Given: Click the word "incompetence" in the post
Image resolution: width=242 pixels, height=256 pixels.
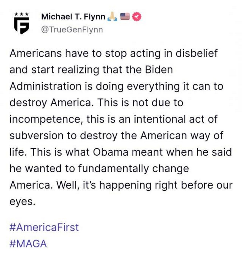Looking at the screenshot, I should click(x=46, y=120).
